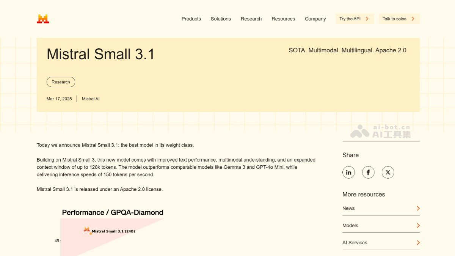The height and width of the screenshot is (256, 455).
Task: Share the article on Facebook
Action: click(x=368, y=172)
